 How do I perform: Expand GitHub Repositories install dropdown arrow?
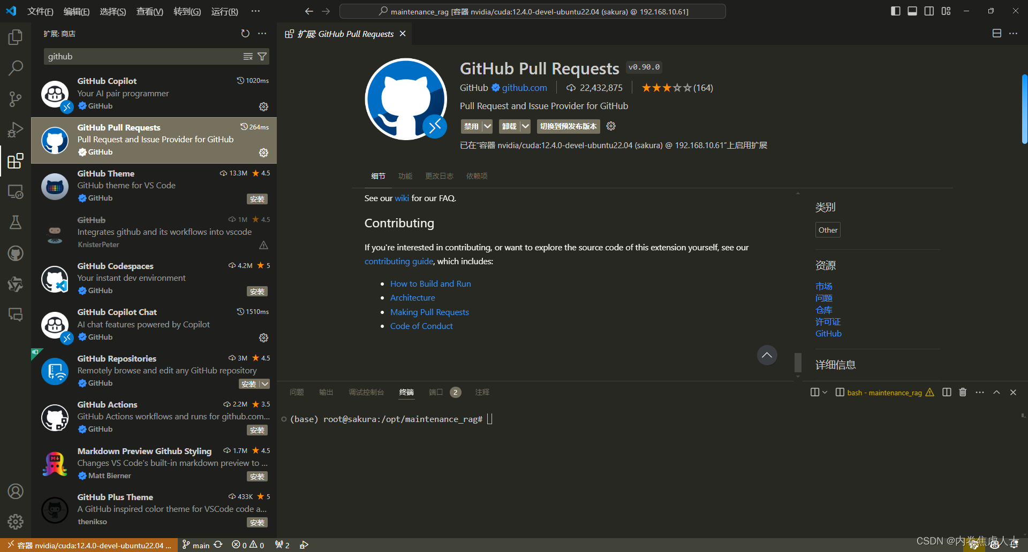[265, 384]
